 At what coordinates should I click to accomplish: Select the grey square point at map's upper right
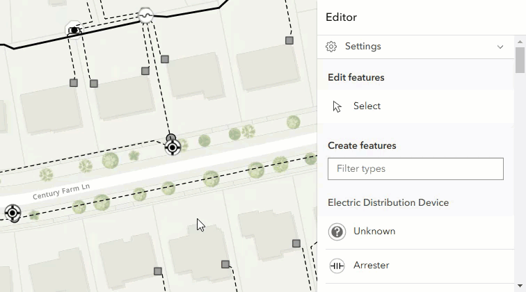[x=289, y=40]
